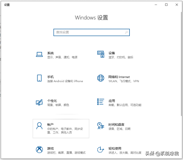The image size is (183, 160).
Task: Minimize the Settings window
Action: 156,5
